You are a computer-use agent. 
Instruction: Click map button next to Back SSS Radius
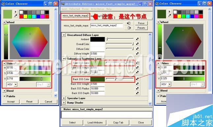(137, 88)
